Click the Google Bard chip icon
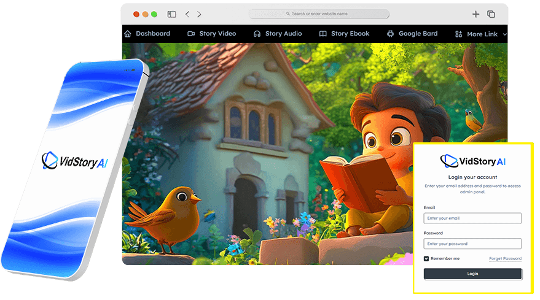The width and height of the screenshot is (540, 300). coord(390,34)
